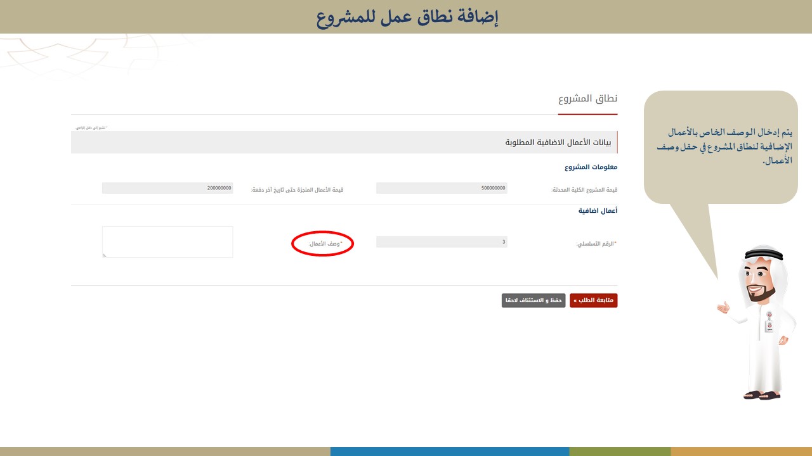This screenshot has width=812, height=456.
Task: Select the نطاق المشروع tab
Action: point(587,99)
